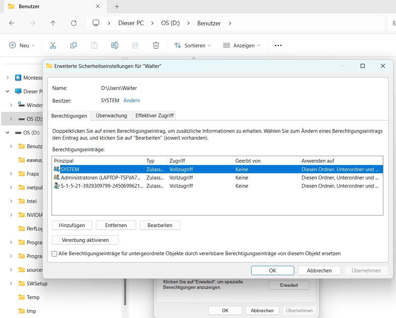Collapse the Dieser PC tree node
Screen dimensions: 396x318
pyautogui.click(x=8, y=91)
